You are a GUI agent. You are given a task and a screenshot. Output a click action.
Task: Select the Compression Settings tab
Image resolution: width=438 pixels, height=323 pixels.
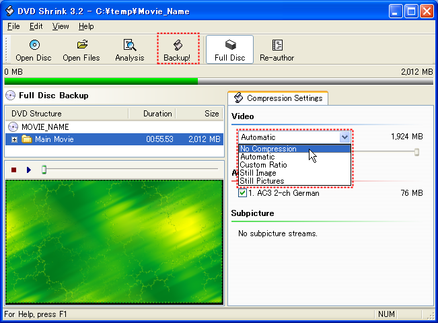click(x=278, y=98)
